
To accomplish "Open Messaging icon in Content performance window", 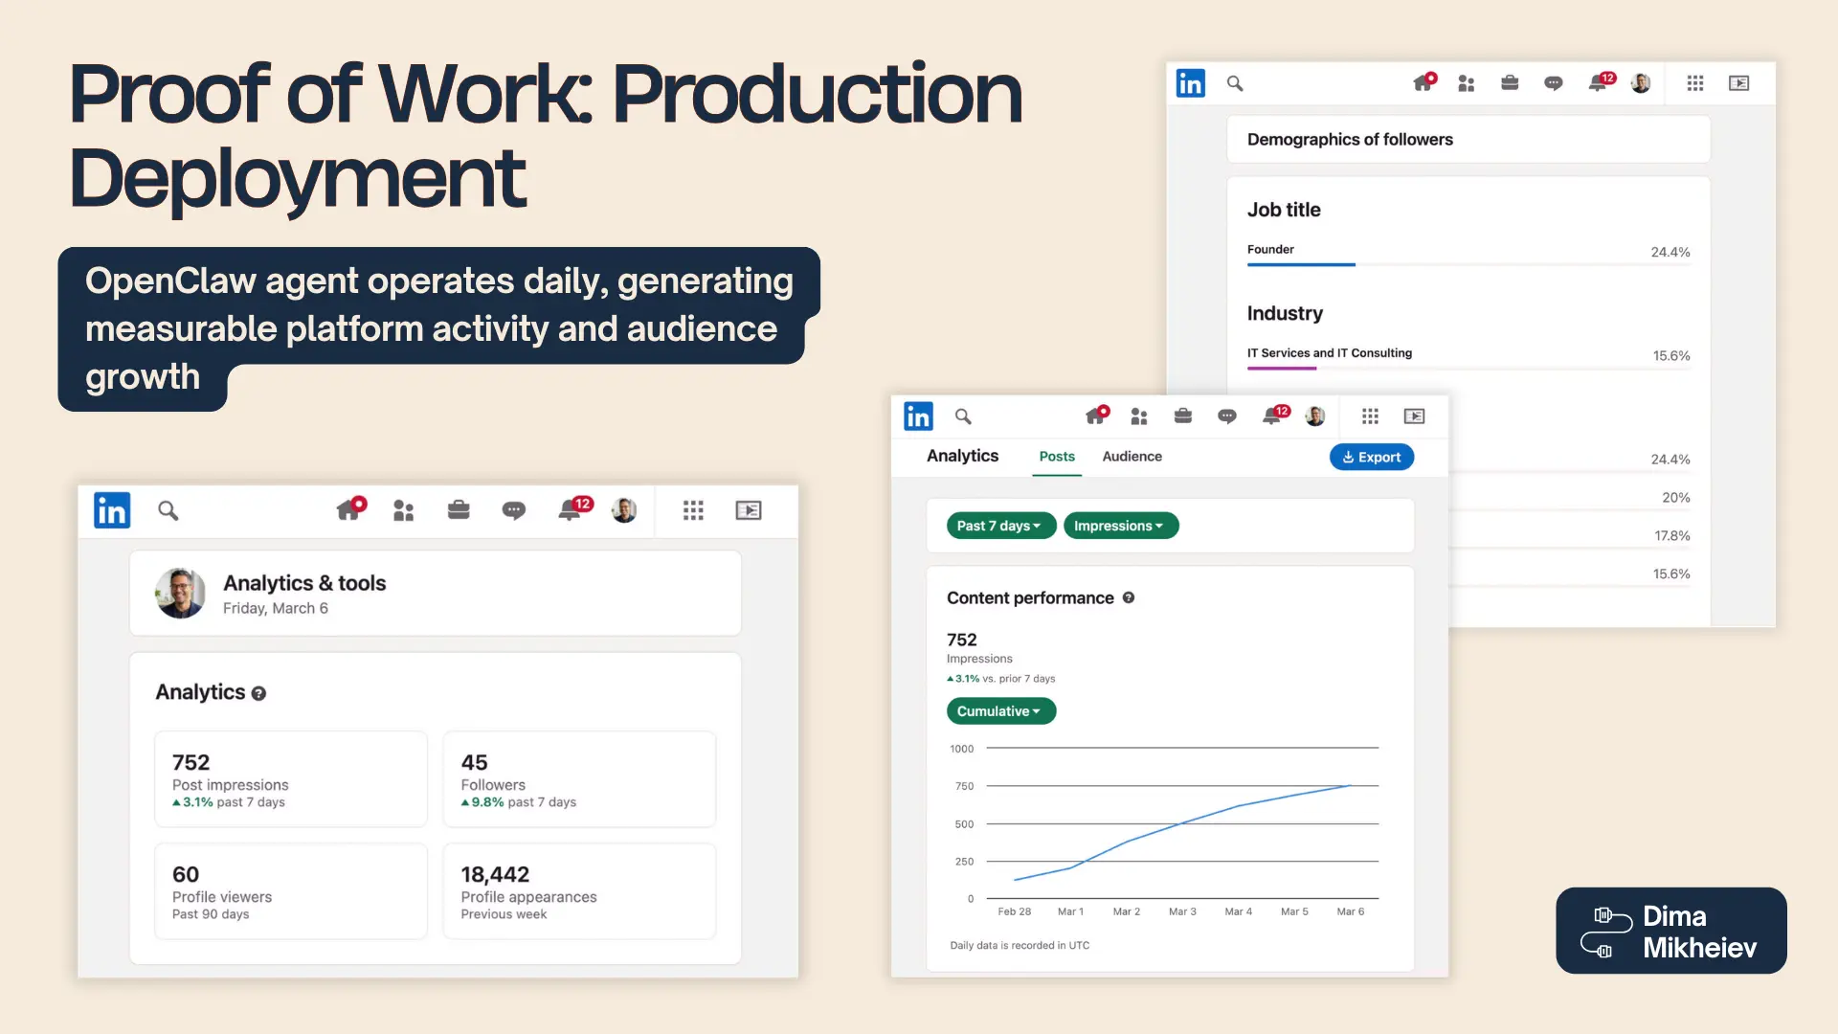I will (x=1227, y=416).
